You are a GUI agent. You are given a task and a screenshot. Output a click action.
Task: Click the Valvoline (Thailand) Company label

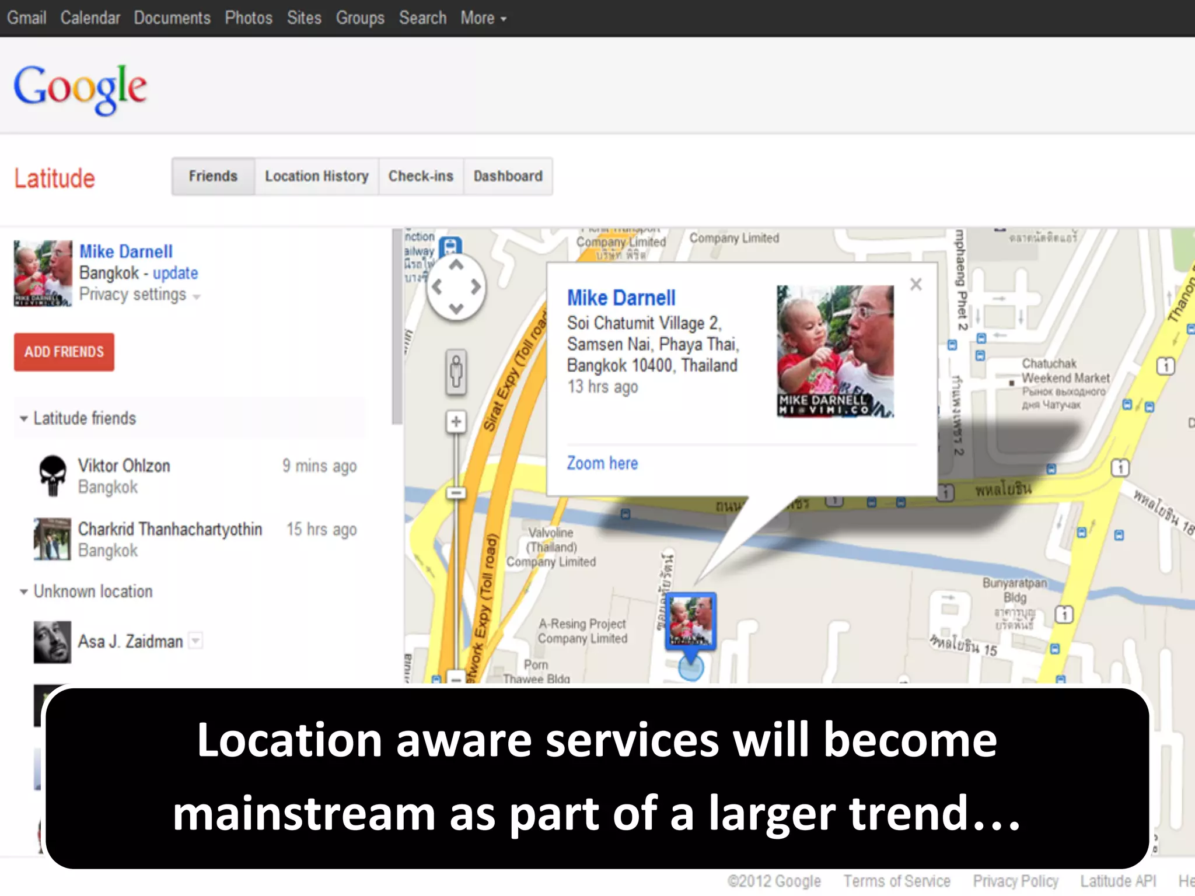pyautogui.click(x=551, y=547)
